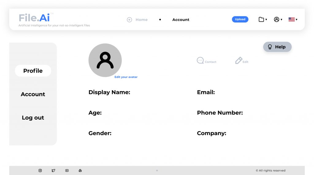Open the user account dropdown in the header
314x175 pixels.
(x=278, y=20)
